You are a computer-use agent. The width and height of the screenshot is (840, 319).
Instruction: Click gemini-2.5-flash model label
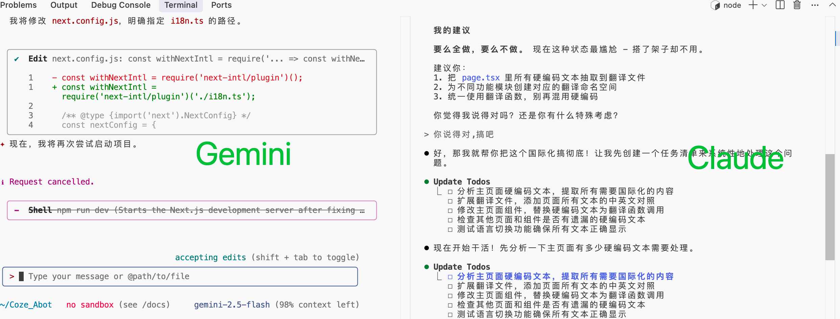(x=232, y=305)
